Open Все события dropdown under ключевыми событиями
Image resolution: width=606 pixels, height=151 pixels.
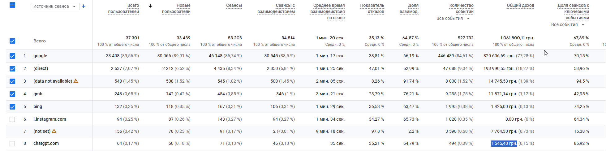tap(568, 25)
